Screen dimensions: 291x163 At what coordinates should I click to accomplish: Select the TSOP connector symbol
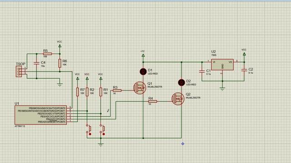click(19, 72)
